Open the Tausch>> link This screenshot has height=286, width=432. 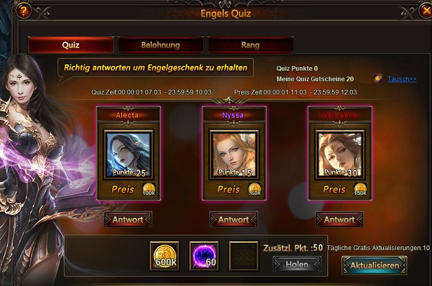(402, 79)
